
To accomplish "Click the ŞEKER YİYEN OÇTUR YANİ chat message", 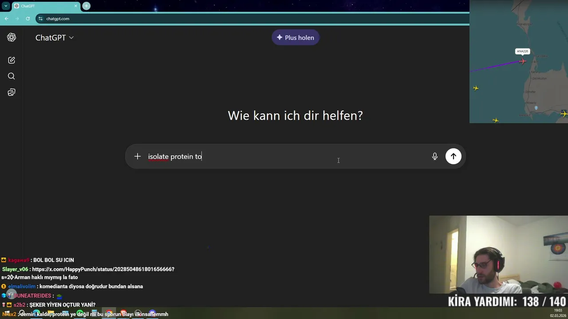I will pyautogui.click(x=63, y=305).
